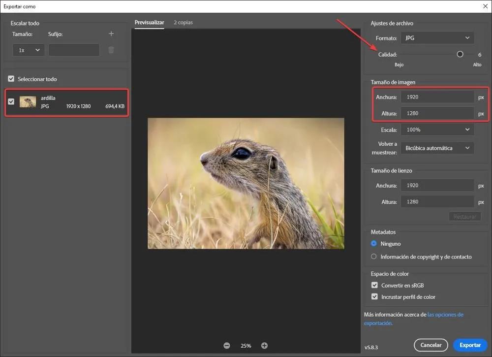Add a new export size with the plus icon
The width and height of the screenshot is (492, 357).
[111, 33]
